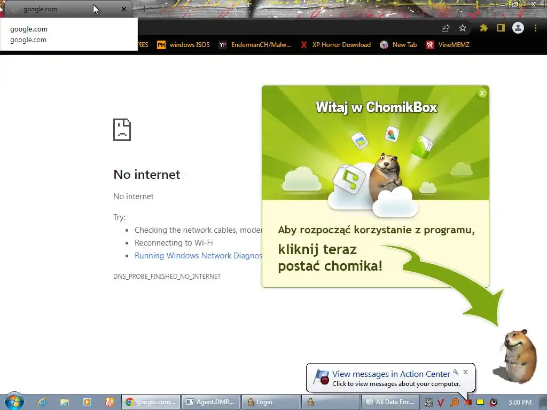This screenshot has width=547, height=410.
Task: Click the 5:00 PM taskbar clock
Action: 520,403
